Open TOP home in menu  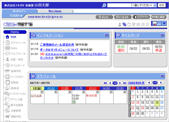(11, 37)
